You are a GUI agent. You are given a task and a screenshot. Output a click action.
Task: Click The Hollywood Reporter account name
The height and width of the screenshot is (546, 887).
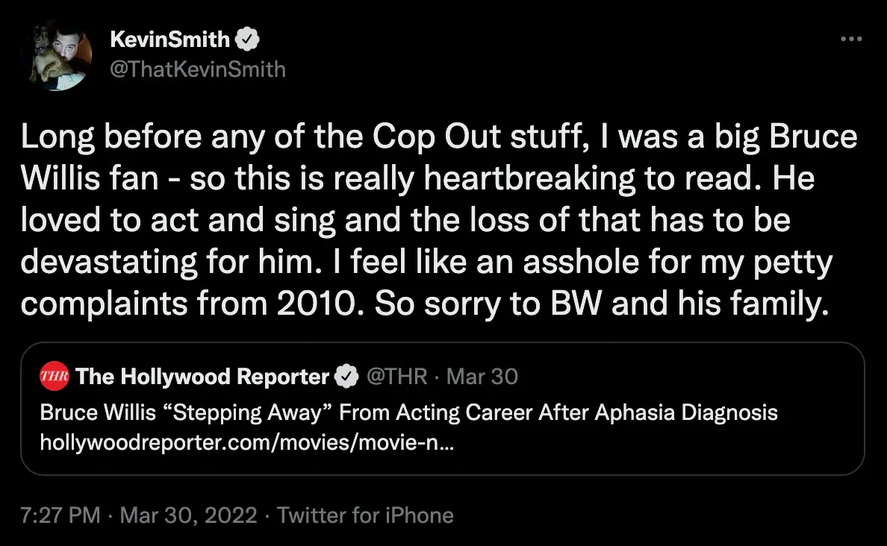click(x=202, y=377)
